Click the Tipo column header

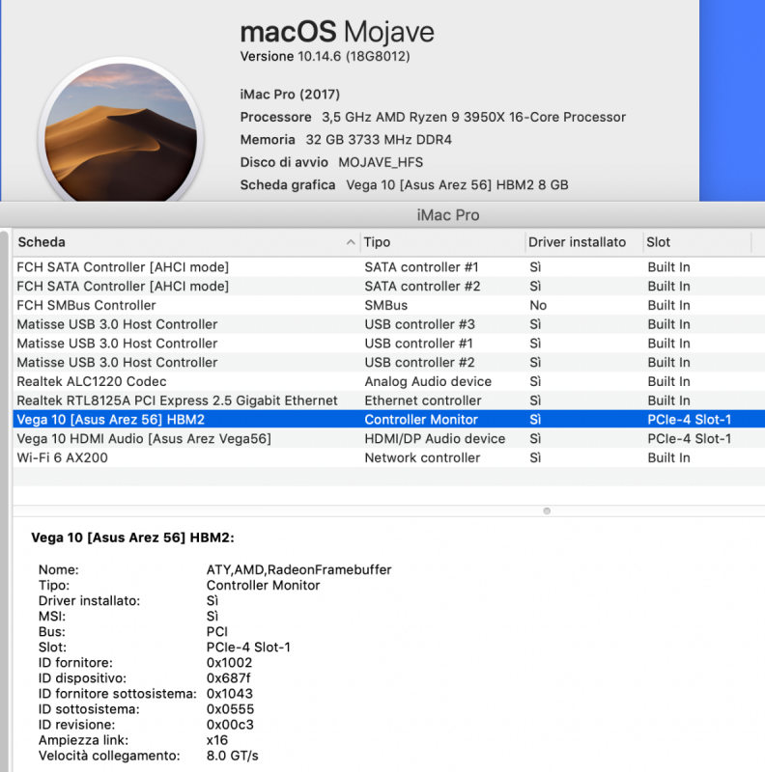coord(442,242)
